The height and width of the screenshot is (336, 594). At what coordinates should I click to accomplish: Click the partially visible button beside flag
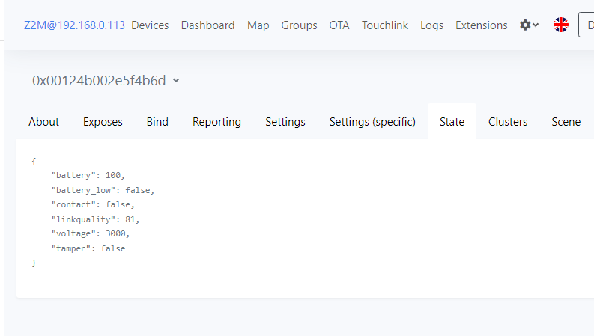click(587, 25)
